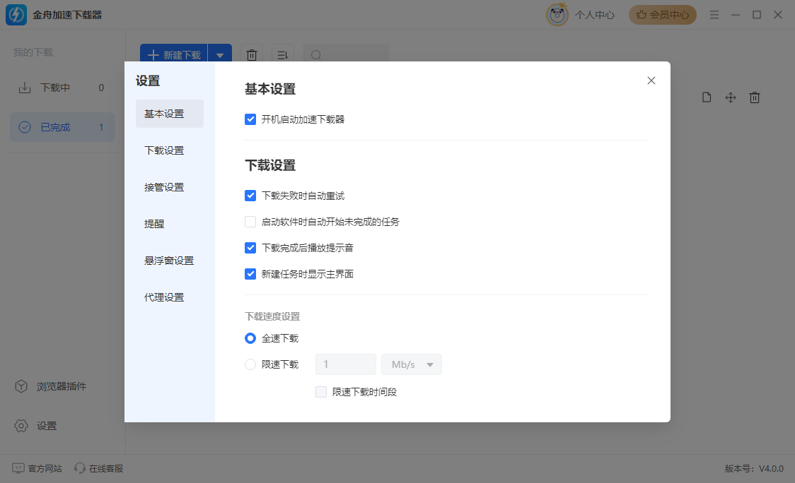Open the hamburger main menu icon
The image size is (795, 483).
click(x=714, y=15)
